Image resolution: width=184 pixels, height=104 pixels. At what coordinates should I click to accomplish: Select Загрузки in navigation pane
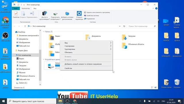point(21,66)
